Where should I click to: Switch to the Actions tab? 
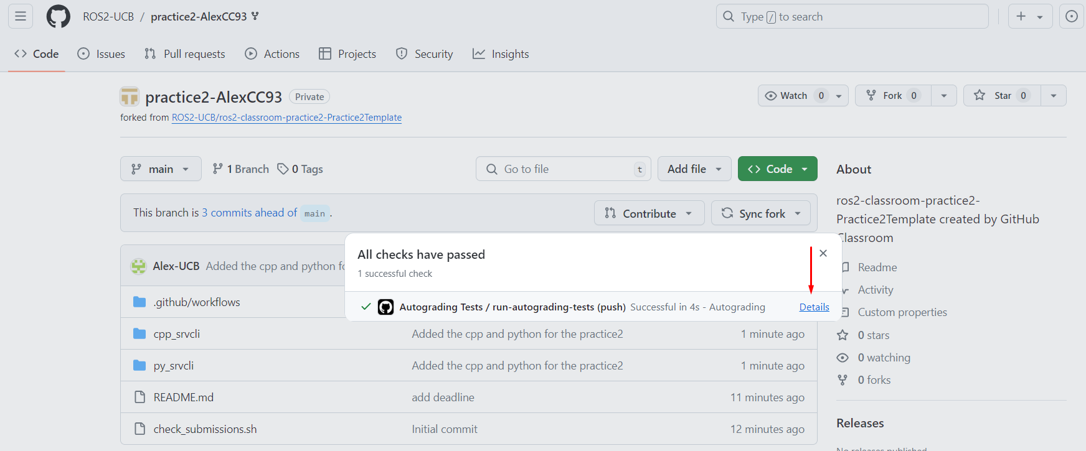pyautogui.click(x=272, y=54)
